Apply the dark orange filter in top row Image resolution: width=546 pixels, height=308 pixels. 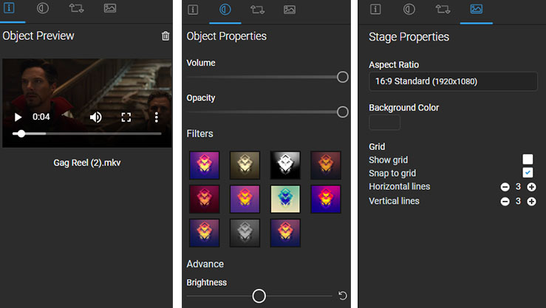click(x=326, y=165)
